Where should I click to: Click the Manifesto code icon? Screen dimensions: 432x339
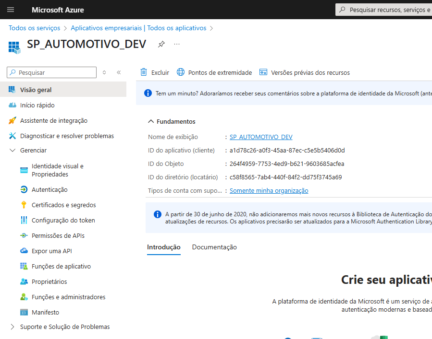pos(24,312)
